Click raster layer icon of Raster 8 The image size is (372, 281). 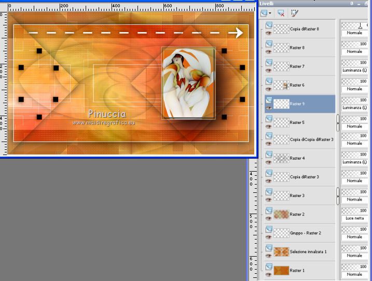[269, 44]
